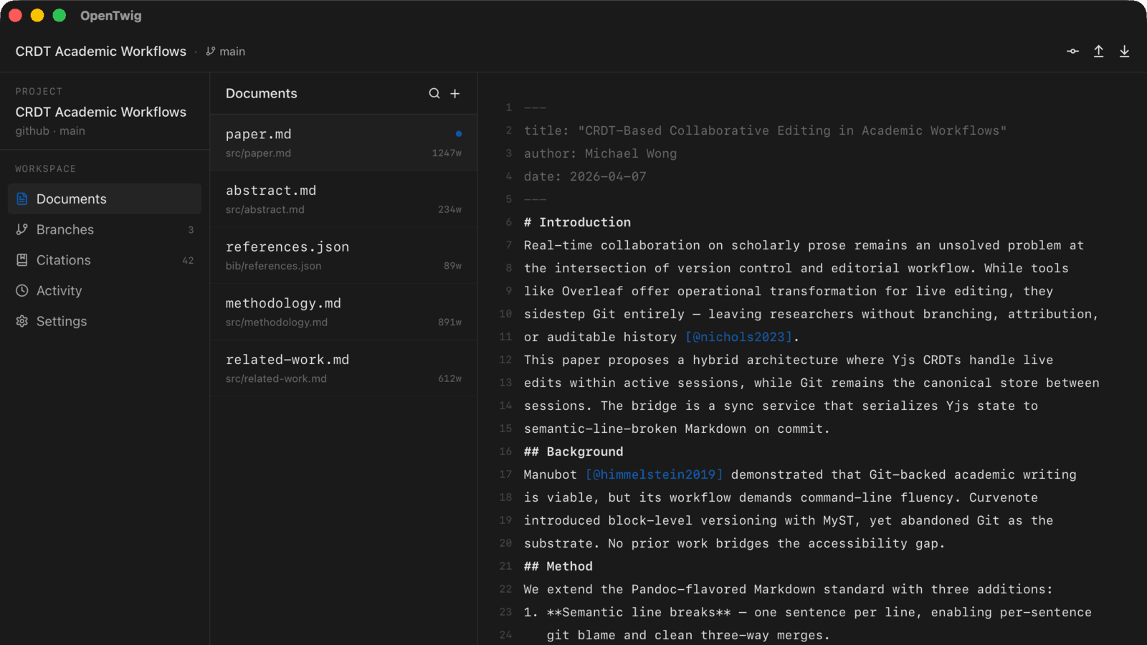
Task: Click the branch icon beside main in header
Action: 210,52
